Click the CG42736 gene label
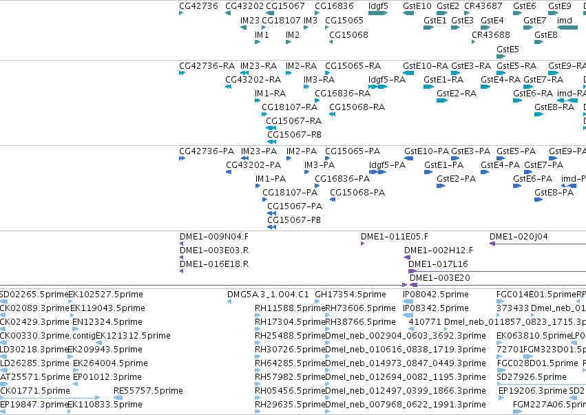 point(198,6)
